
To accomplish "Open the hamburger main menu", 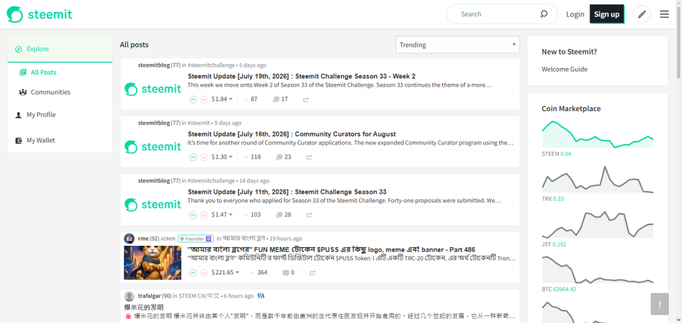I will tap(664, 15).
